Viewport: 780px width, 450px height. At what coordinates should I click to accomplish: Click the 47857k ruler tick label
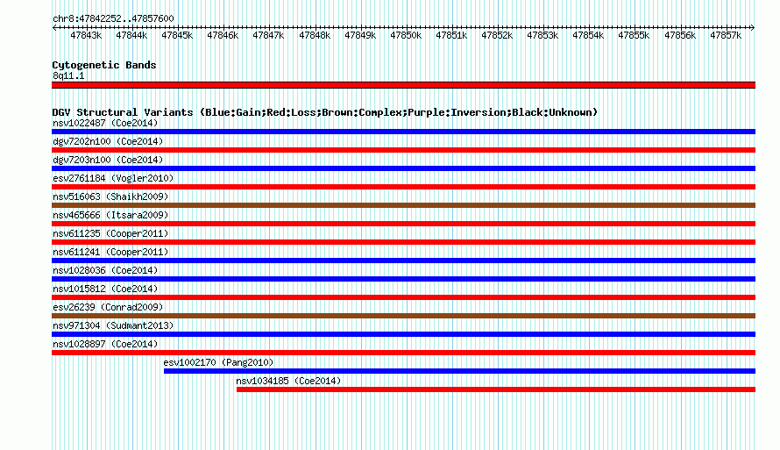click(726, 35)
